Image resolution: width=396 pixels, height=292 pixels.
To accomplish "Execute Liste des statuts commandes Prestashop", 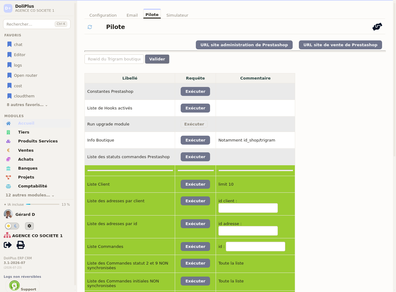I will point(195,157).
